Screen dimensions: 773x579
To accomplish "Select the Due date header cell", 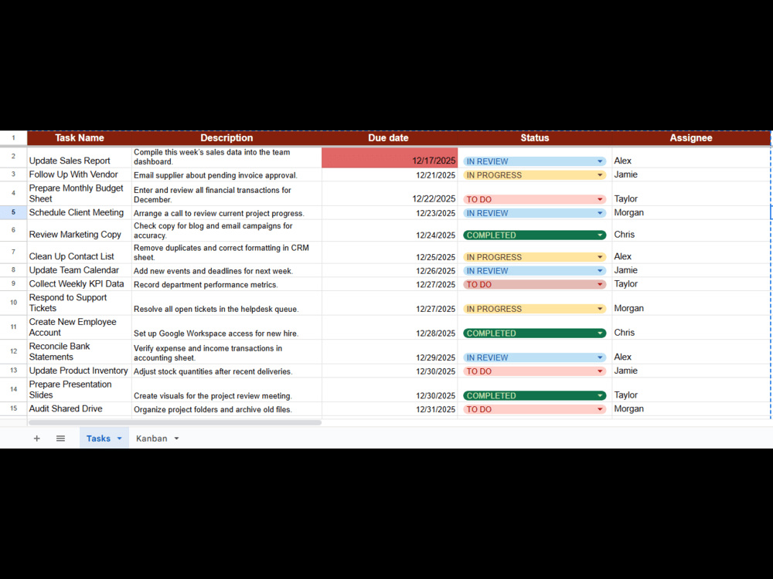I will tap(390, 138).
